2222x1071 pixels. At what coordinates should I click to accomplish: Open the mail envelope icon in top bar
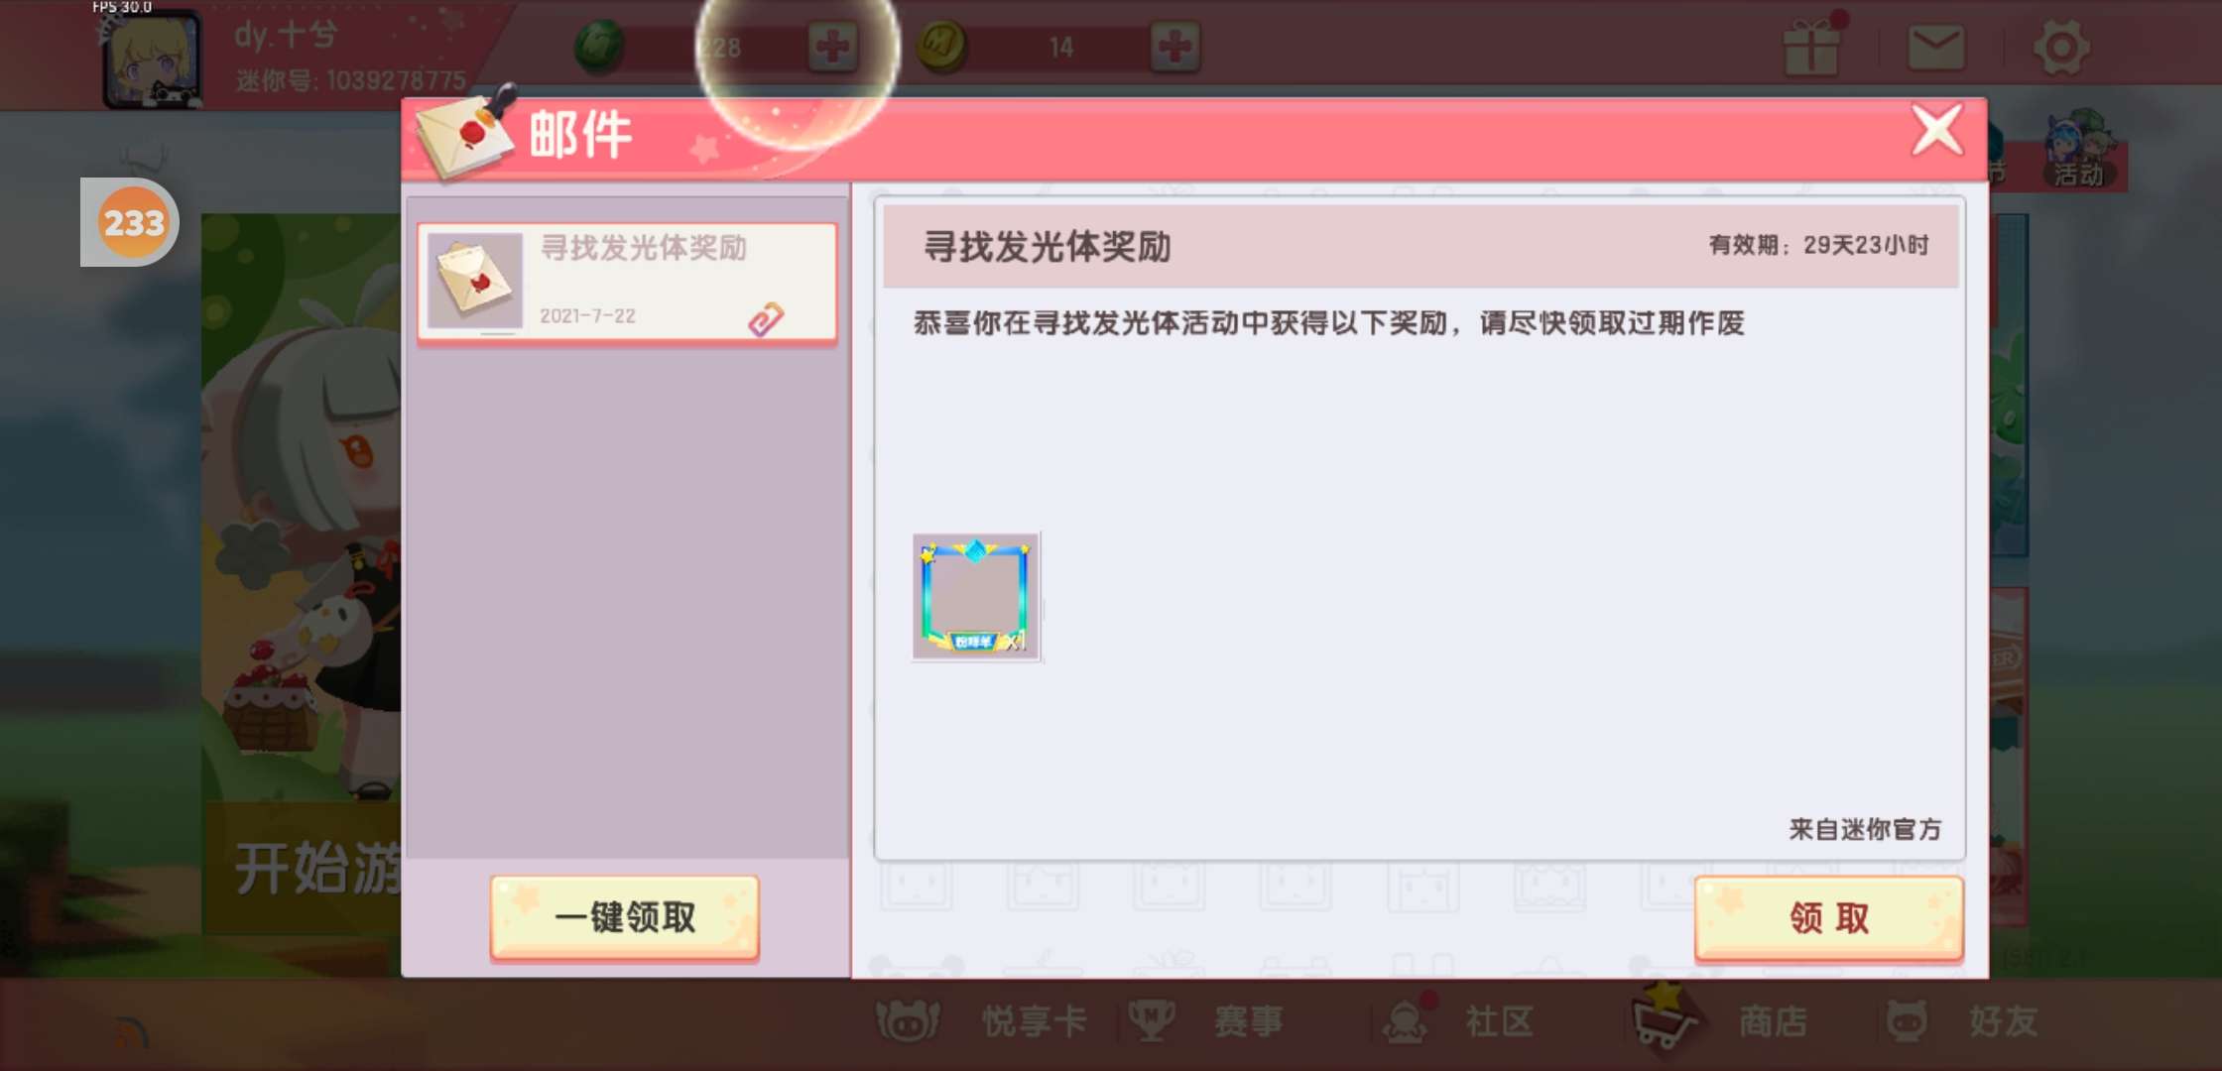pos(1935,48)
